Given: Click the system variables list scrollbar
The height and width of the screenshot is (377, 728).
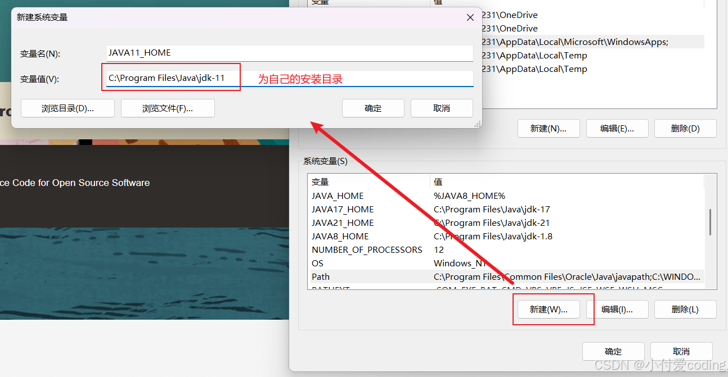Looking at the screenshot, I should [x=711, y=222].
